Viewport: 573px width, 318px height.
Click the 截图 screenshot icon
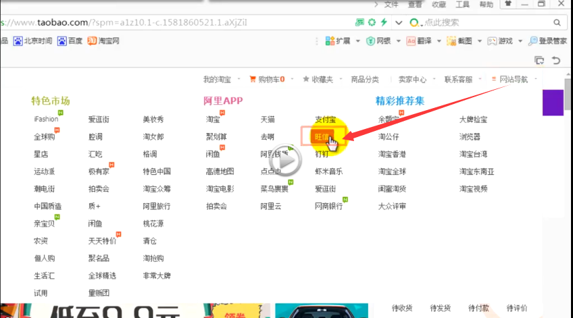[x=451, y=41]
